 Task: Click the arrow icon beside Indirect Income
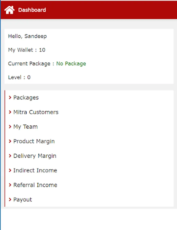pos(10,170)
